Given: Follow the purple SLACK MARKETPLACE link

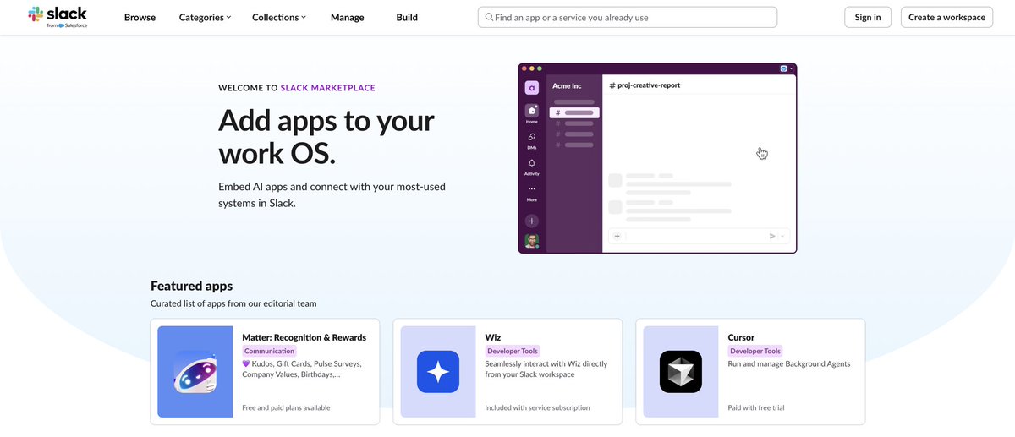Looking at the screenshot, I should pos(328,87).
